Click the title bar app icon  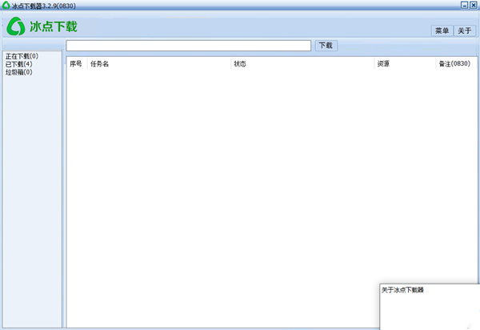tap(6, 6)
